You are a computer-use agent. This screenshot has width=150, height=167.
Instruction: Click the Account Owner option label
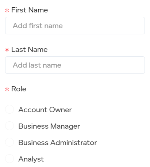[x=45, y=110]
